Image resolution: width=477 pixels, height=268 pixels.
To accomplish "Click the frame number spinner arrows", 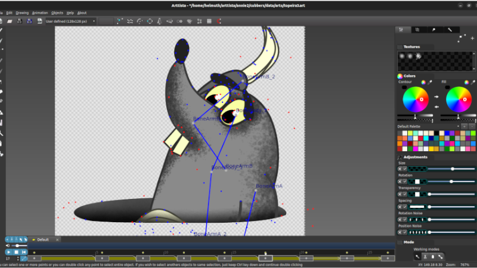I will point(18,258).
